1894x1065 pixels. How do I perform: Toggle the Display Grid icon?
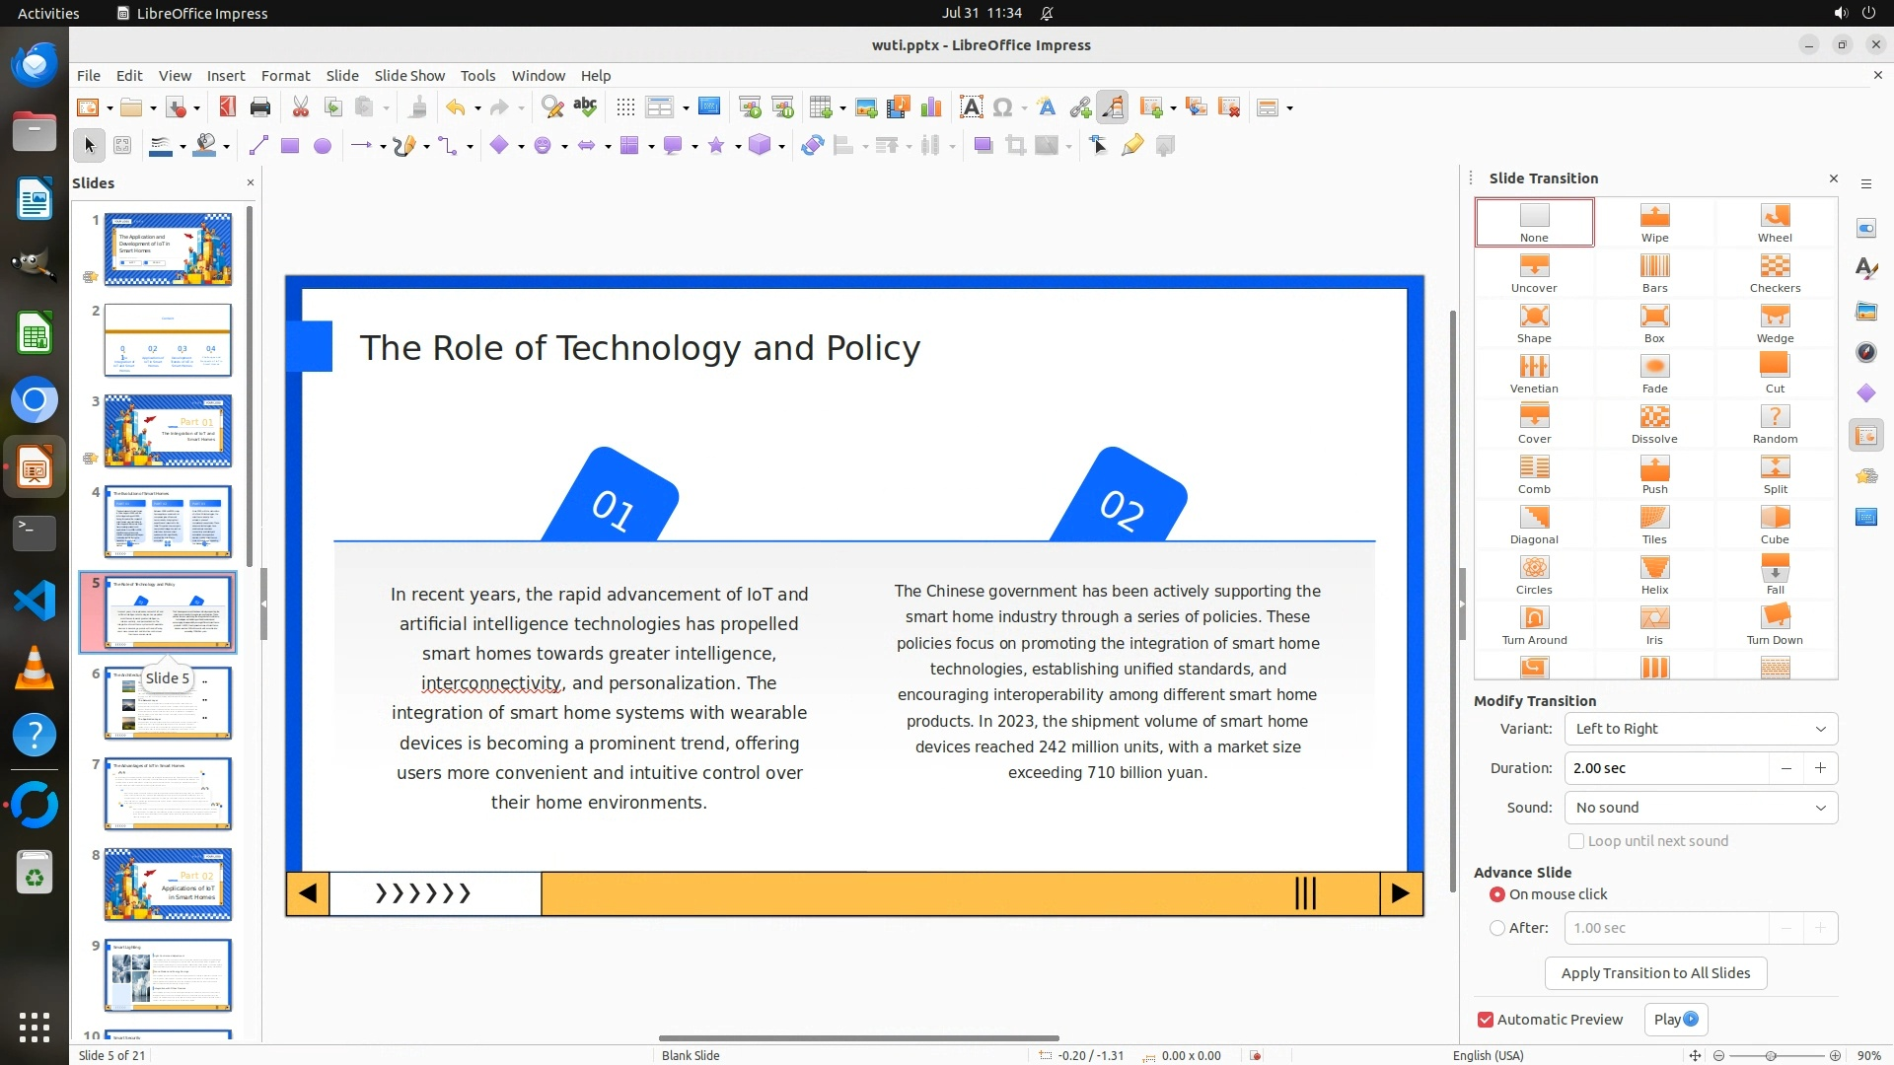coord(625,107)
